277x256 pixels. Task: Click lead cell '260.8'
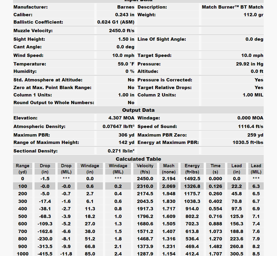236,246
